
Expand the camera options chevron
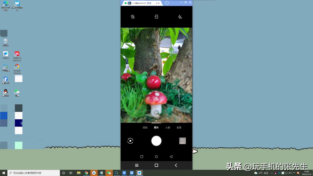pyautogui.click(x=156, y=121)
